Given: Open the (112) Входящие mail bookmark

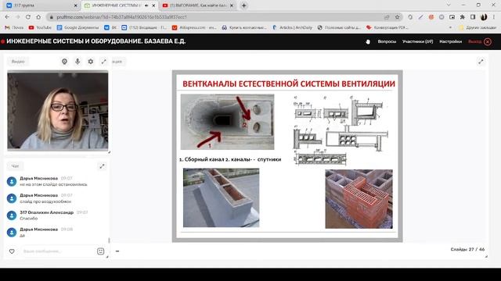Looking at the screenshot, I should coord(144,28).
